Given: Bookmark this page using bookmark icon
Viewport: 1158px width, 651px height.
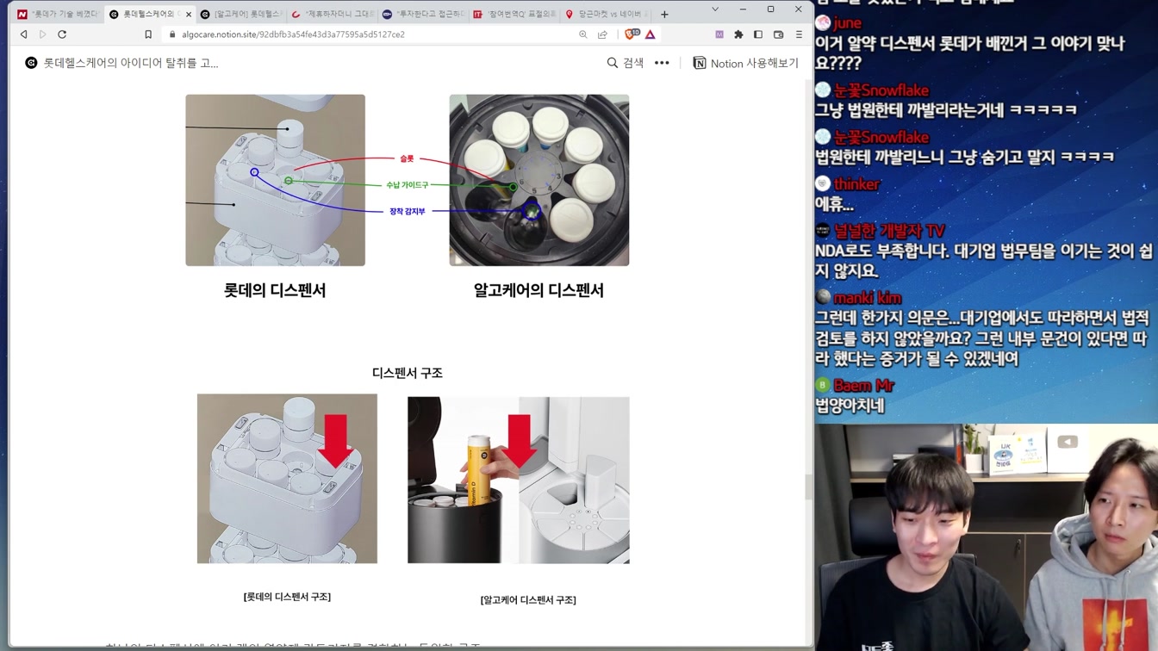Looking at the screenshot, I should point(148,34).
